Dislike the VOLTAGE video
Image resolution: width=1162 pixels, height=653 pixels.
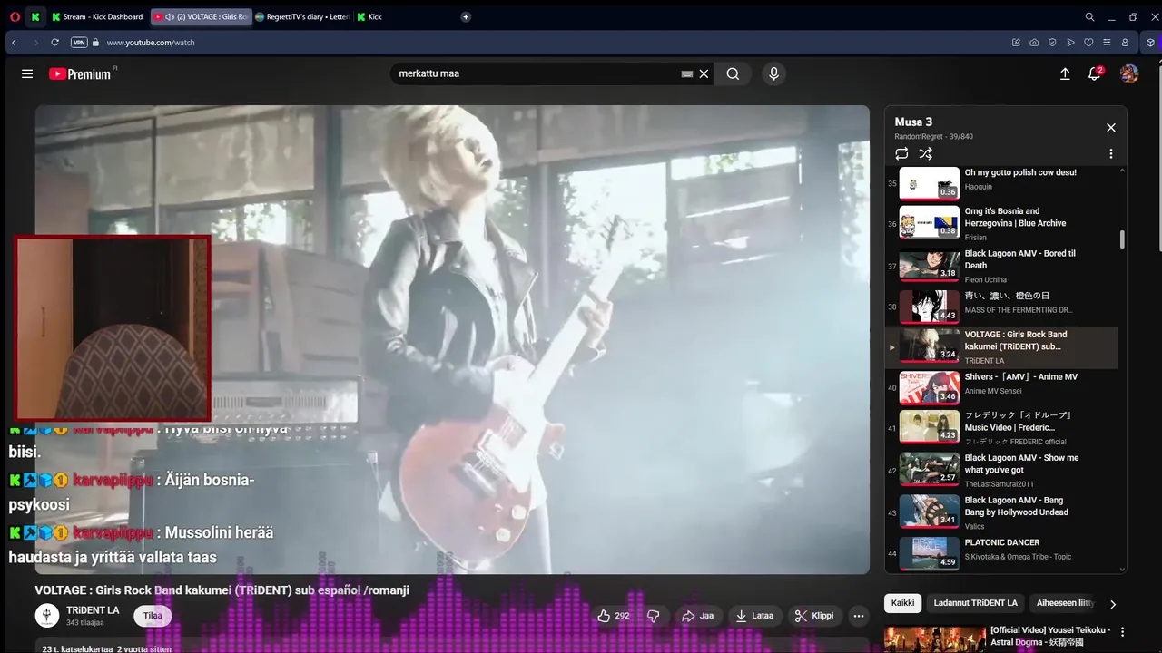click(653, 616)
